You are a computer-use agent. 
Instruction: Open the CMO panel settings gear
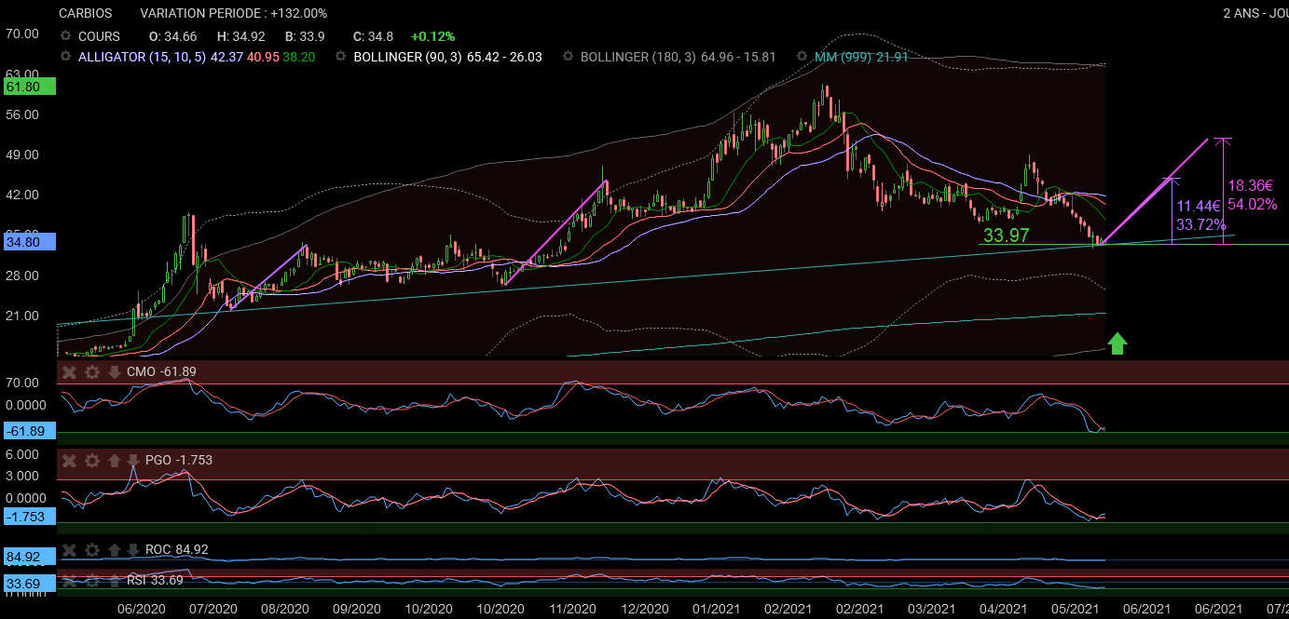pos(91,372)
